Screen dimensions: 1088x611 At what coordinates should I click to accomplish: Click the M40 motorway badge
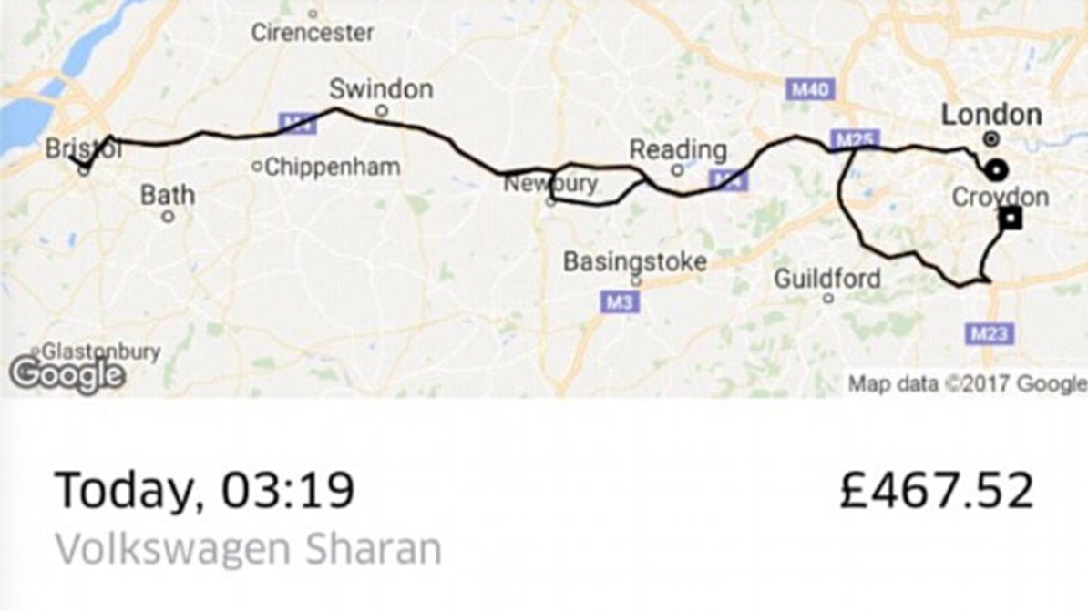pyautogui.click(x=810, y=89)
